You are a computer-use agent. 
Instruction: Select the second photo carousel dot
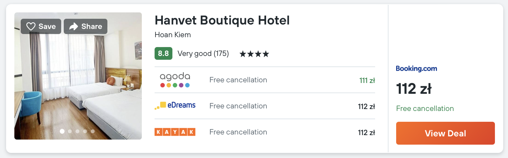[70, 131]
